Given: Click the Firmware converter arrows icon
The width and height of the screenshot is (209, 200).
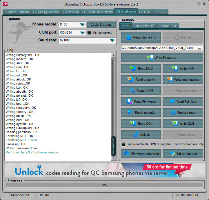Looking at the screenshot, I should (x=127, y=154).
